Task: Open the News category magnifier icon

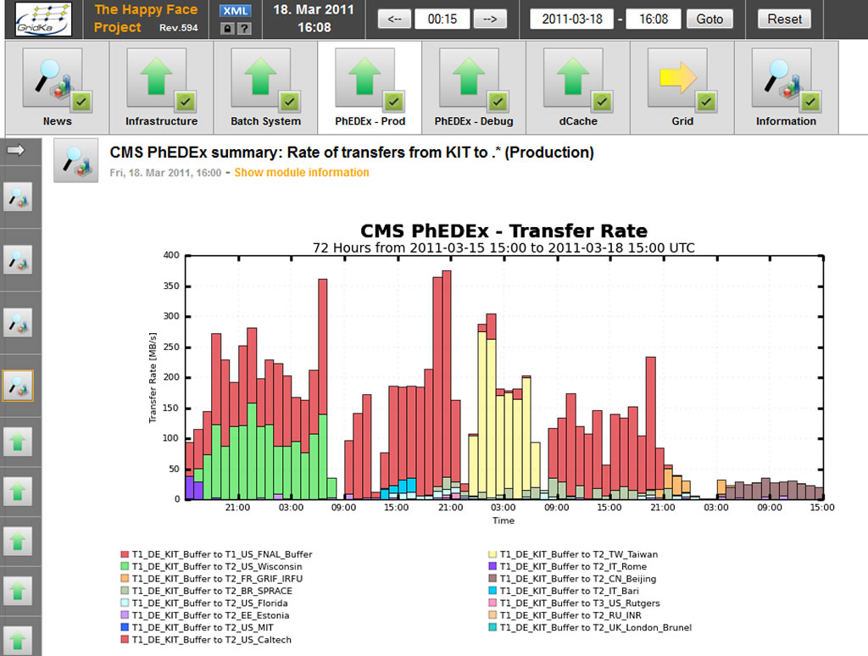Action: click(53, 77)
